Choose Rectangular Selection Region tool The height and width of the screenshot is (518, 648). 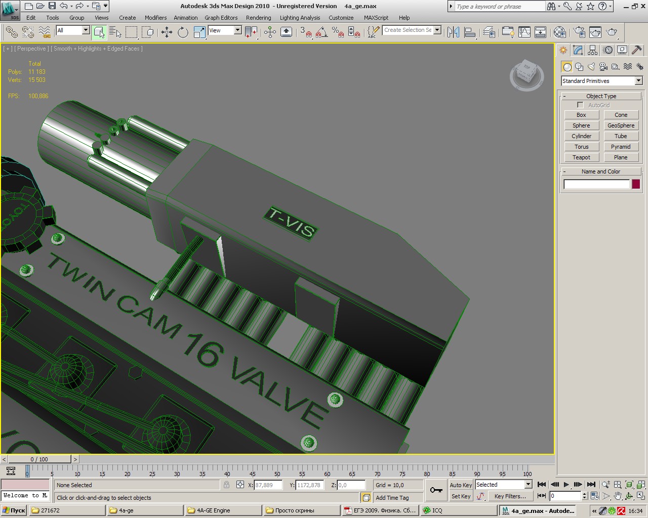132,32
